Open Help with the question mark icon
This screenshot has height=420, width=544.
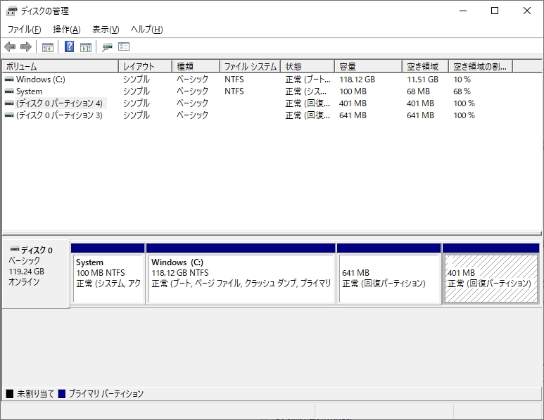click(70, 46)
